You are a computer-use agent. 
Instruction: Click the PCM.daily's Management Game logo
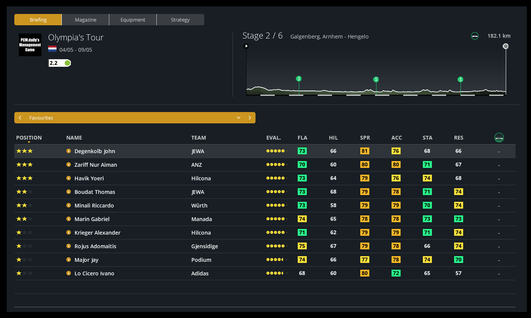(x=30, y=45)
